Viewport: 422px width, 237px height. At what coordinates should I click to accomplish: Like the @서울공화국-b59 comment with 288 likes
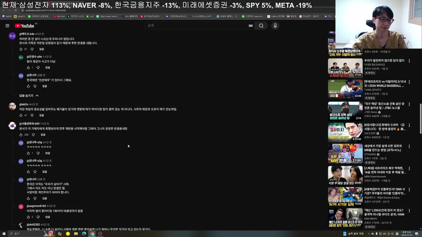click(21, 135)
